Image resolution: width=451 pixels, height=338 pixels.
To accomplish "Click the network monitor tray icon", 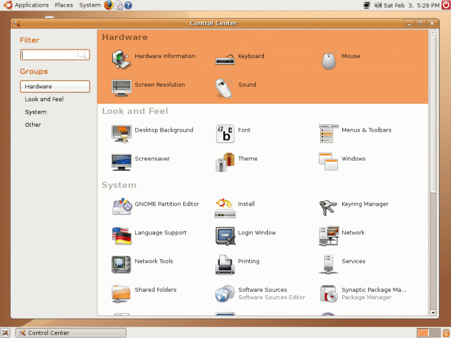I will click(x=367, y=5).
